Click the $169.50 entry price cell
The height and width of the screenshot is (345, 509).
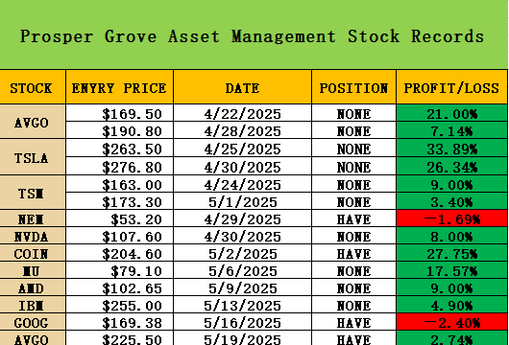pyautogui.click(x=119, y=113)
